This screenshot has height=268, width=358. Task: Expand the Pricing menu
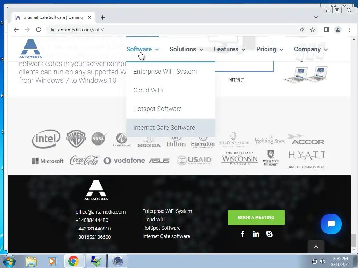(x=270, y=49)
